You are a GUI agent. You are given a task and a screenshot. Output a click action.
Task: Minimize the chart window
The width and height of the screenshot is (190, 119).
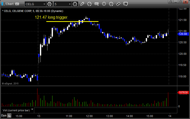click(x=176, y=2)
